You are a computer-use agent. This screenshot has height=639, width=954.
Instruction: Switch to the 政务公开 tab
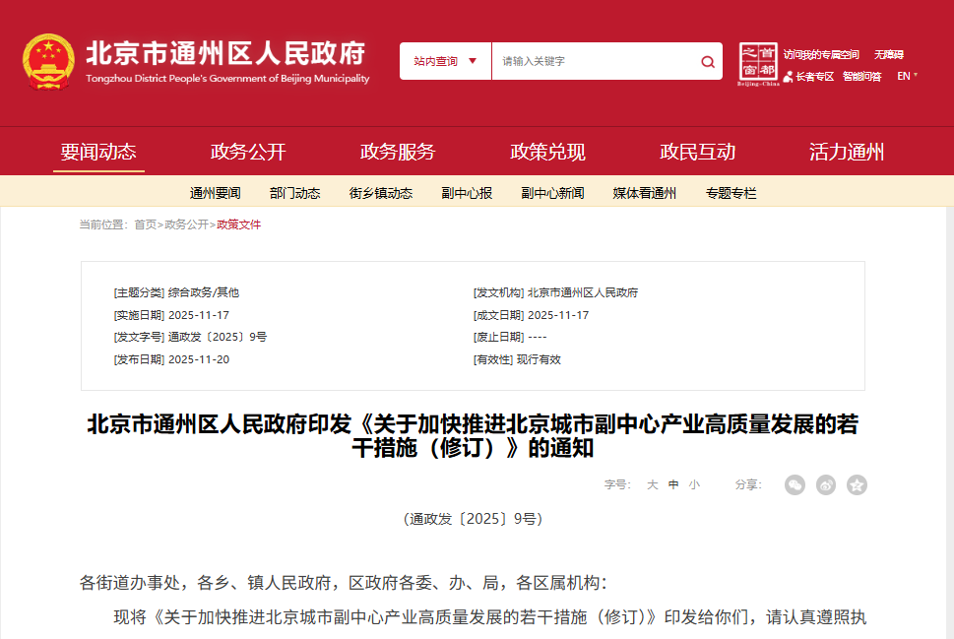[x=249, y=151]
